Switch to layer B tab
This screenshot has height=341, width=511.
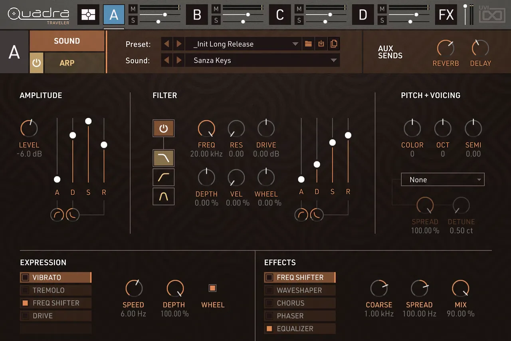coord(197,15)
